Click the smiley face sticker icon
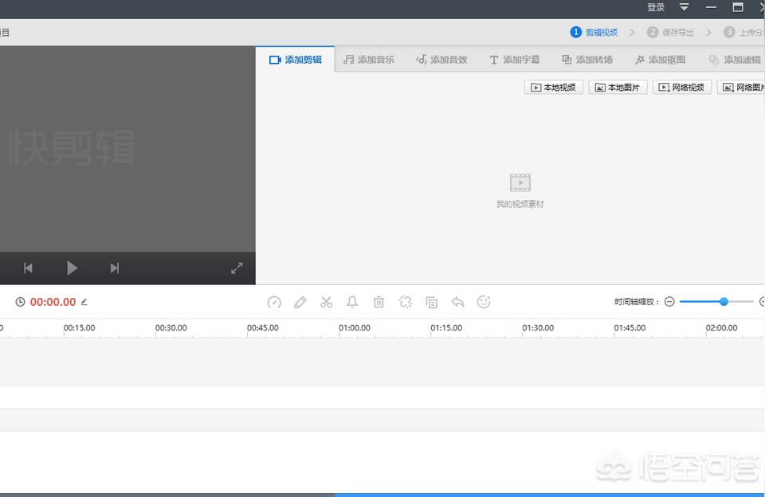Image resolution: width=765 pixels, height=497 pixels. pyautogui.click(x=484, y=303)
